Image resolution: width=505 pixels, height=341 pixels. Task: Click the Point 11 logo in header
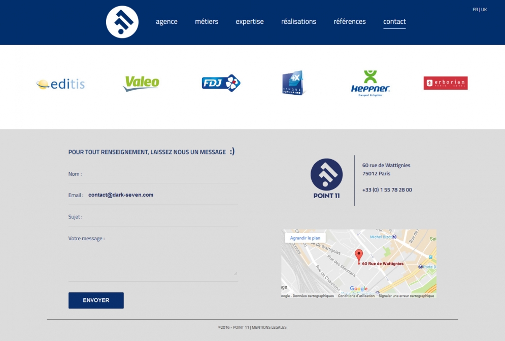tap(122, 22)
